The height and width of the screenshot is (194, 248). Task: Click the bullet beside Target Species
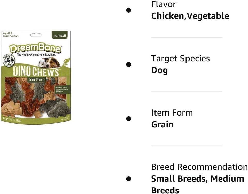tap(129, 64)
